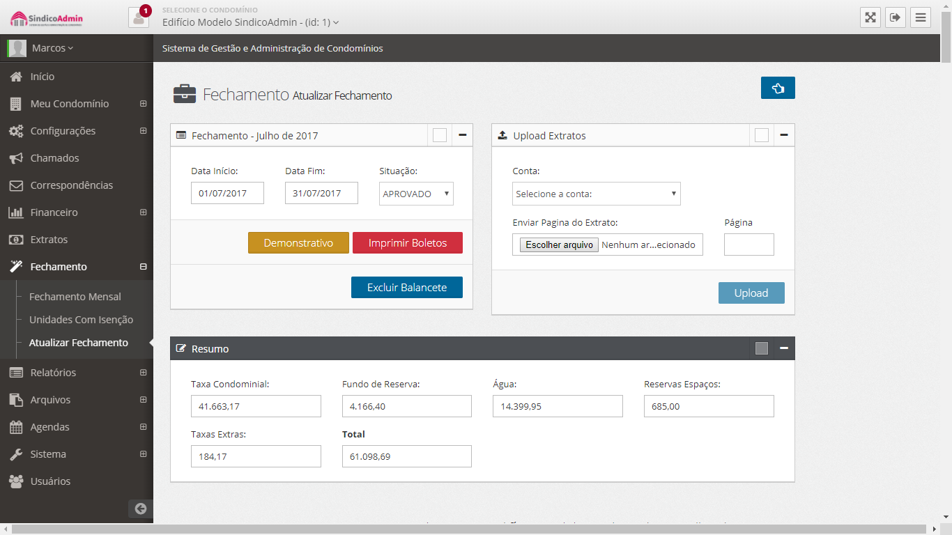Click the Imprimir Boletos button
The width and height of the screenshot is (952, 535).
tap(408, 243)
